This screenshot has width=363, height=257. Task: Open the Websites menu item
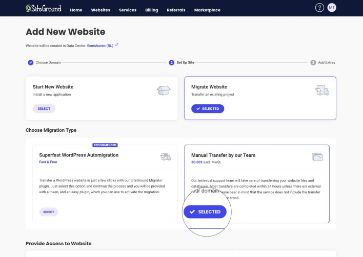click(x=100, y=10)
